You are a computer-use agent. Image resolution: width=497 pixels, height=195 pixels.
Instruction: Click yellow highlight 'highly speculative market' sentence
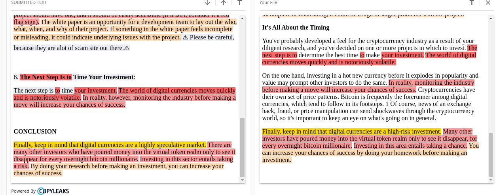110,145
